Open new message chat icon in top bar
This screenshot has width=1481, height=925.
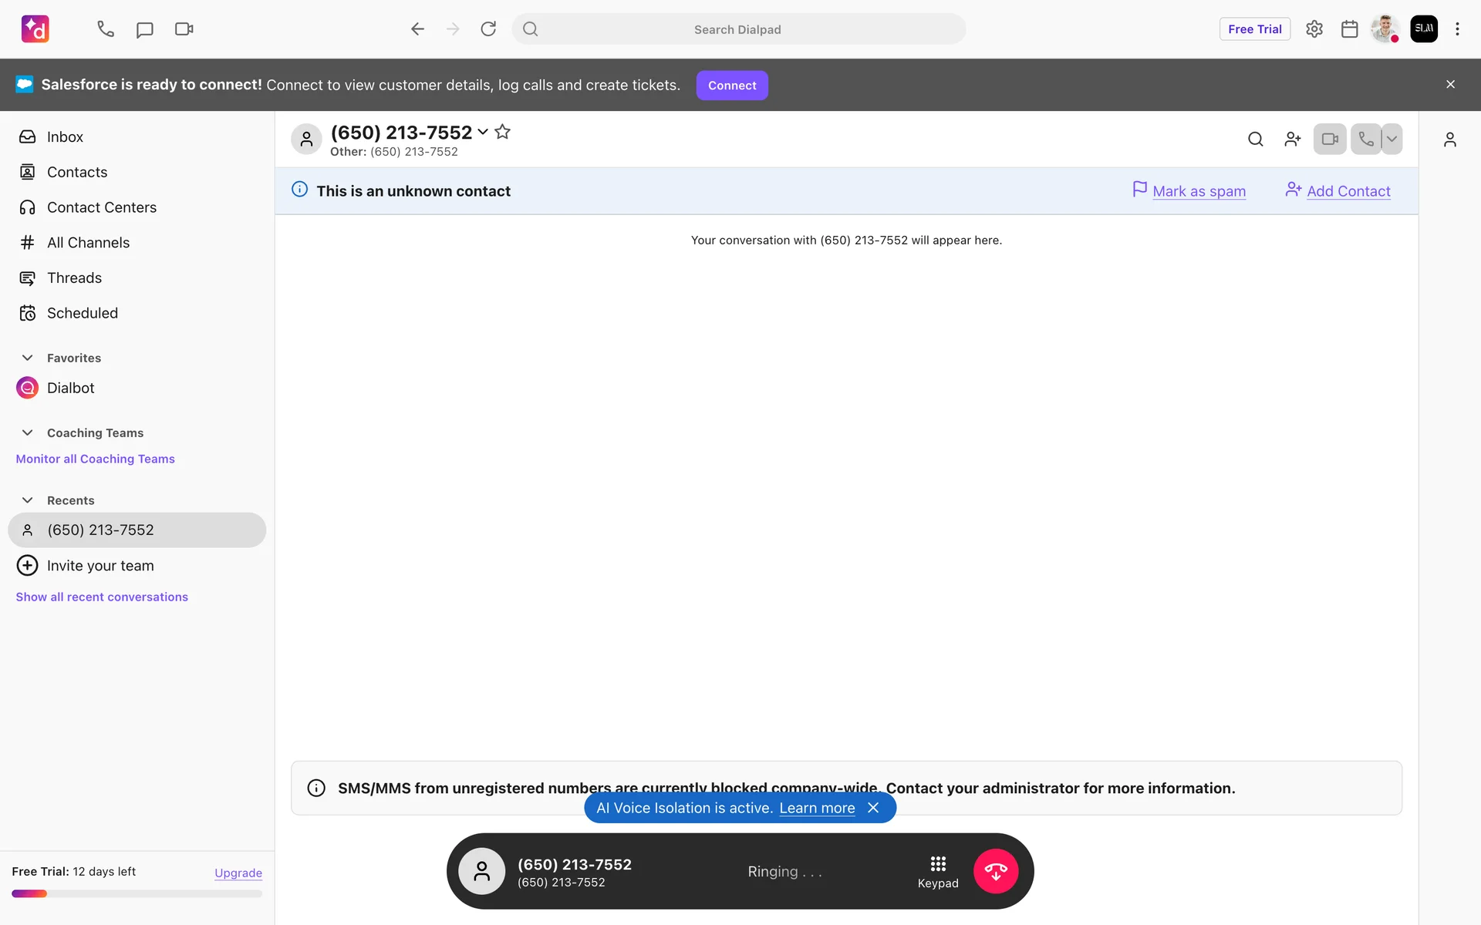144,29
